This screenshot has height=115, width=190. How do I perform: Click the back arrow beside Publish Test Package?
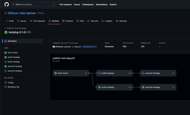tap(5, 28)
